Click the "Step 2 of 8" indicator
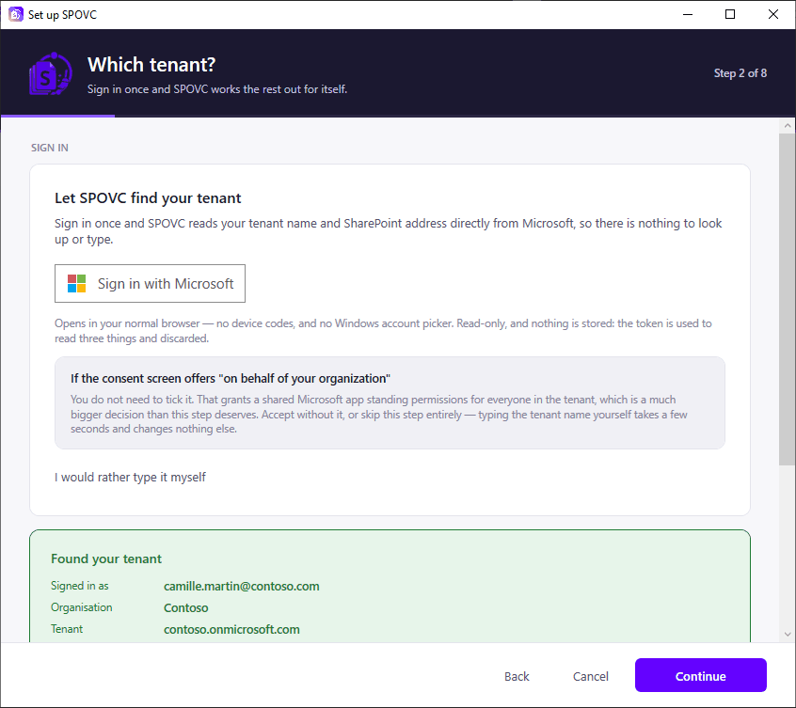 740,73
